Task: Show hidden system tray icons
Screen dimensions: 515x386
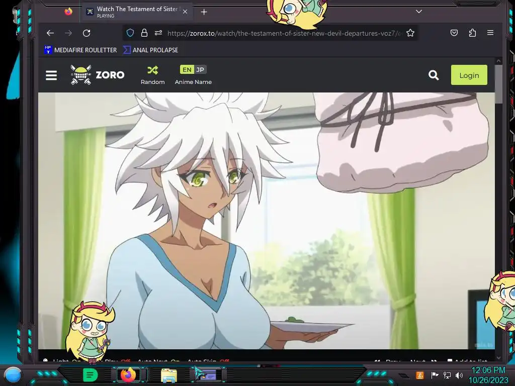Action: 404,375
